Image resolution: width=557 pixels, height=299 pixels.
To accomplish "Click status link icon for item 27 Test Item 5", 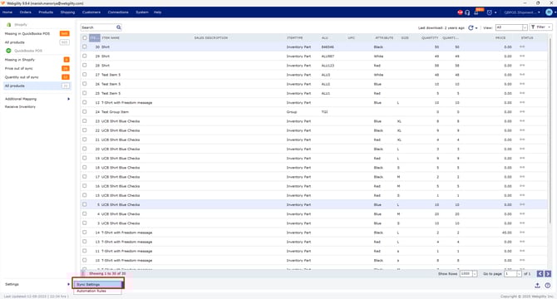I will [x=522, y=75].
